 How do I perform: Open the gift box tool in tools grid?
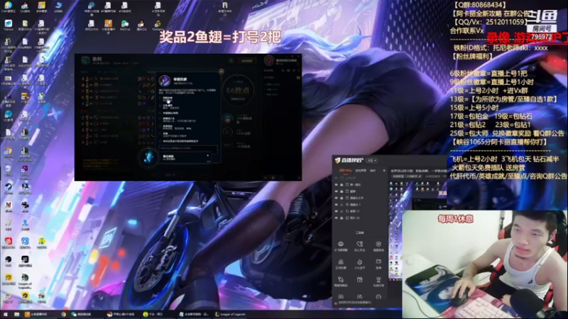click(360, 279)
